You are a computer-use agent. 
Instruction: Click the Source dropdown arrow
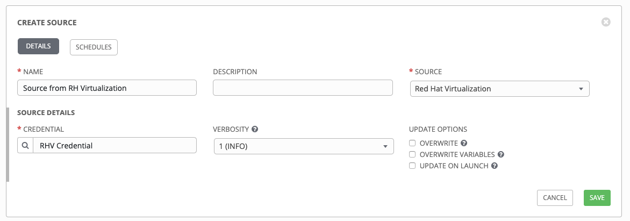(581, 89)
